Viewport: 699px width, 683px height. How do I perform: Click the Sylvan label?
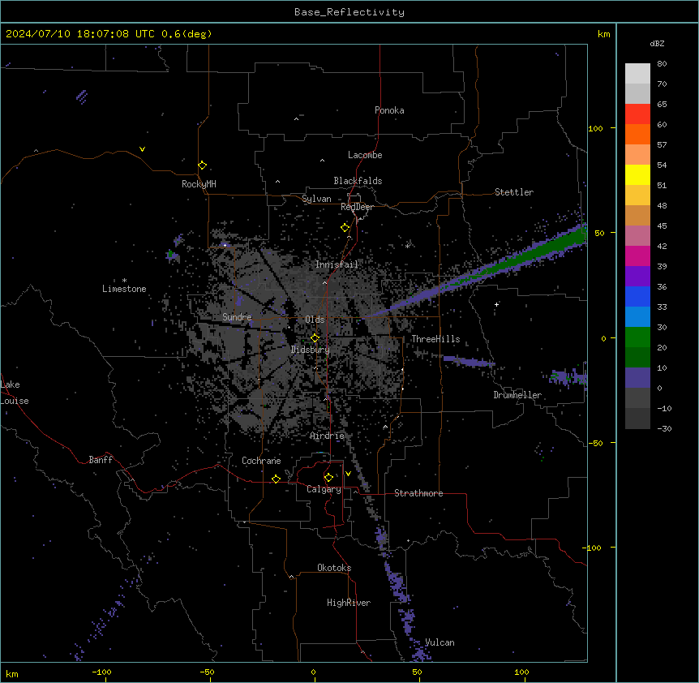click(316, 199)
